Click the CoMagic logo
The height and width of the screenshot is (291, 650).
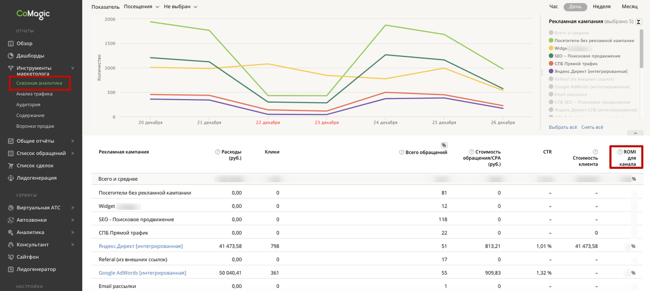coord(32,14)
